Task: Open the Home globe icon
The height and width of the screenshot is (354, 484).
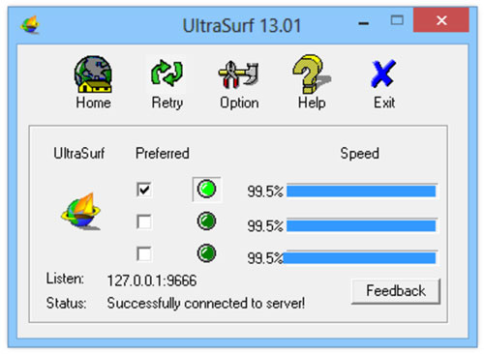Action: 93,74
